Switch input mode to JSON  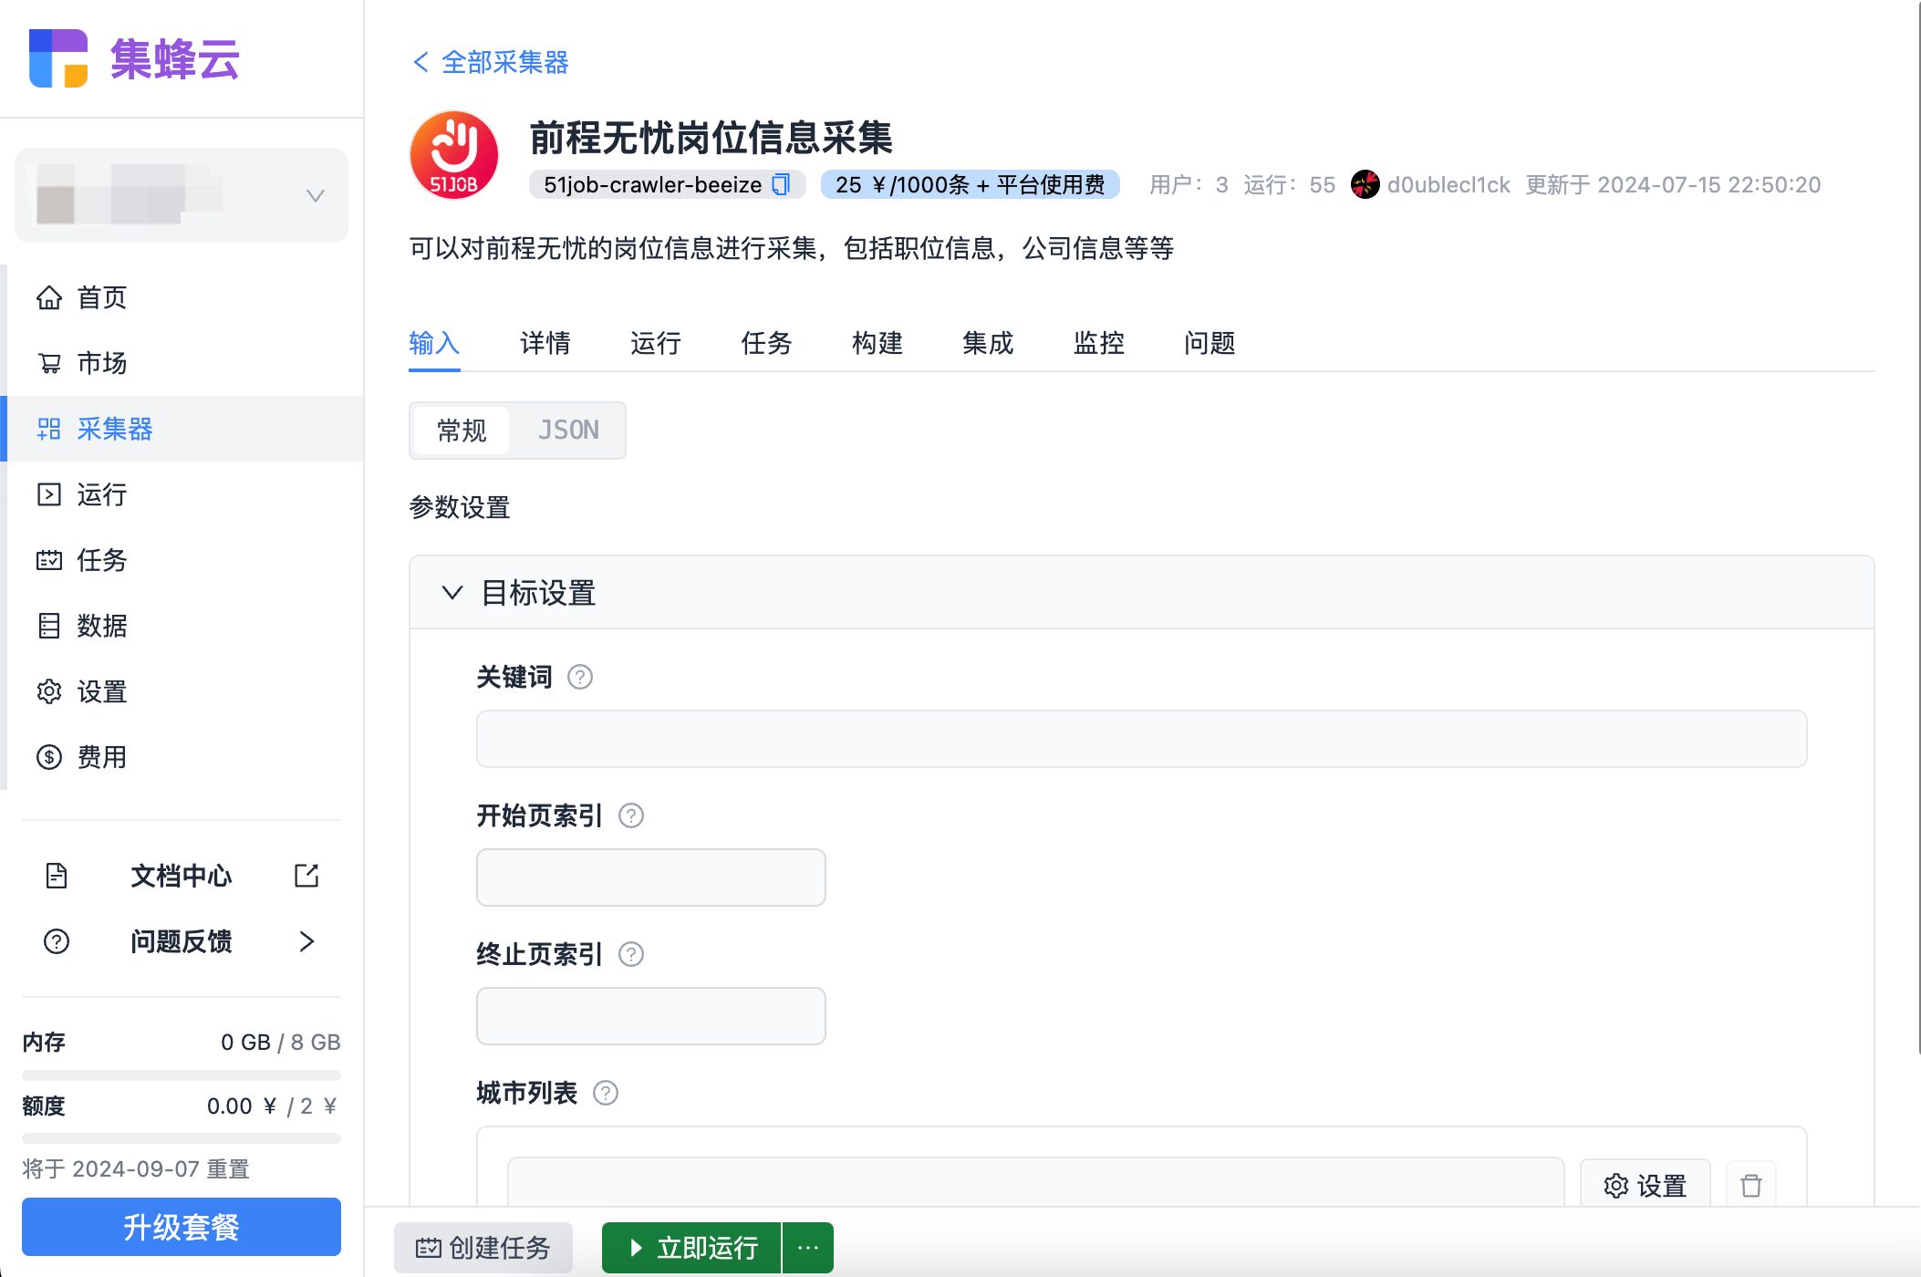568,431
